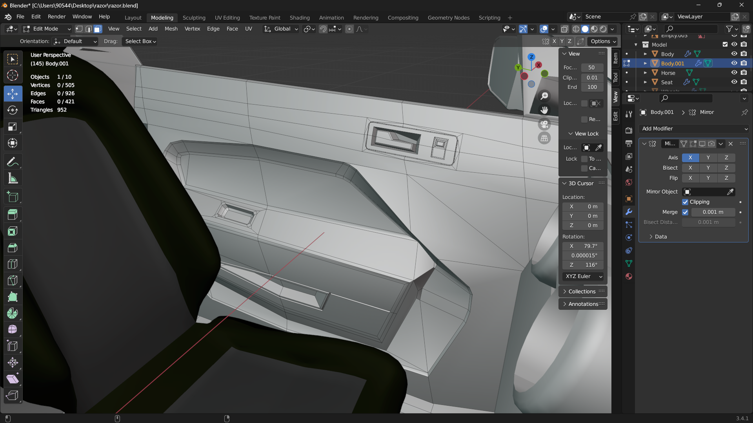This screenshot has width=753, height=423.
Task: Toggle camera view in viewport
Action: tap(544, 124)
